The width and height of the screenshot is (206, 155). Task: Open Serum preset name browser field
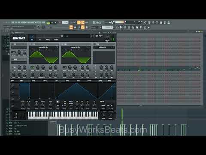tap(77, 36)
